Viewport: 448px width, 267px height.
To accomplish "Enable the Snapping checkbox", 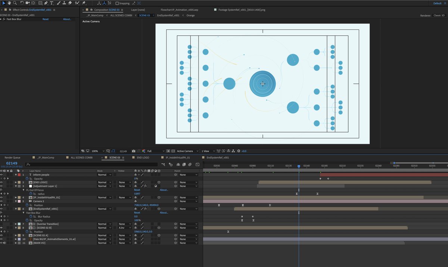I will 117,3.
